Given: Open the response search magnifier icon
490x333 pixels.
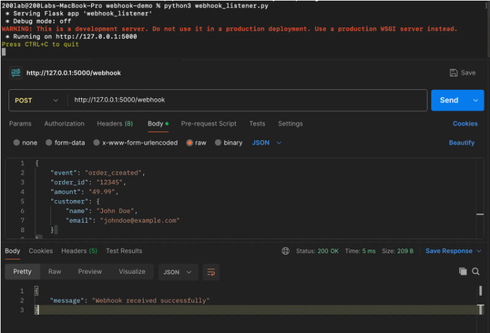Looking at the screenshot, I should pos(476,271).
